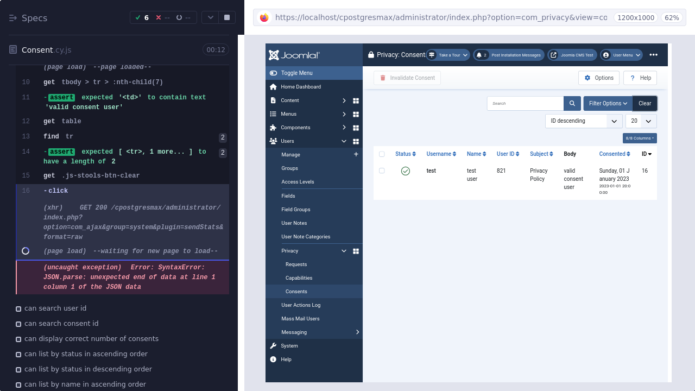Toggle the sidebar menu switch
This screenshot has height=391, width=695.
(x=273, y=73)
